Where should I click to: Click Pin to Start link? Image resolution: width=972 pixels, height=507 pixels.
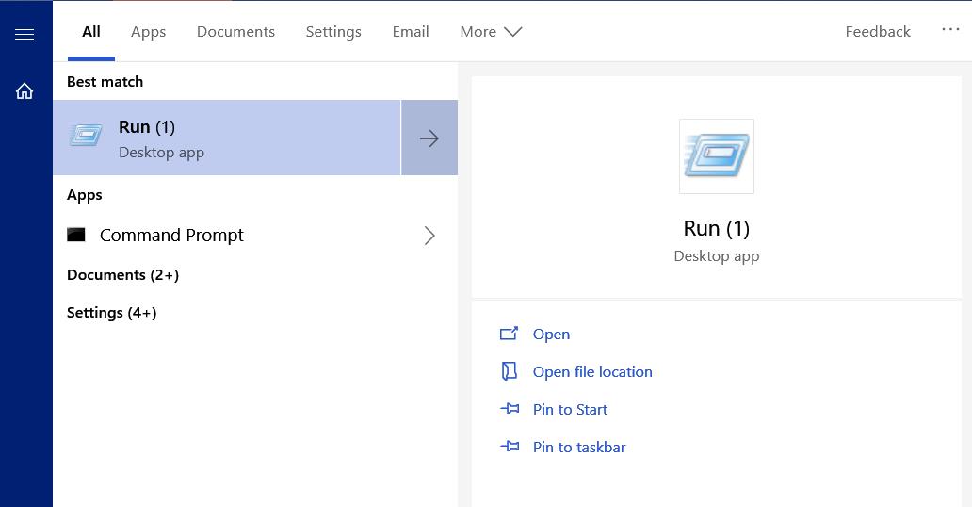point(571,410)
